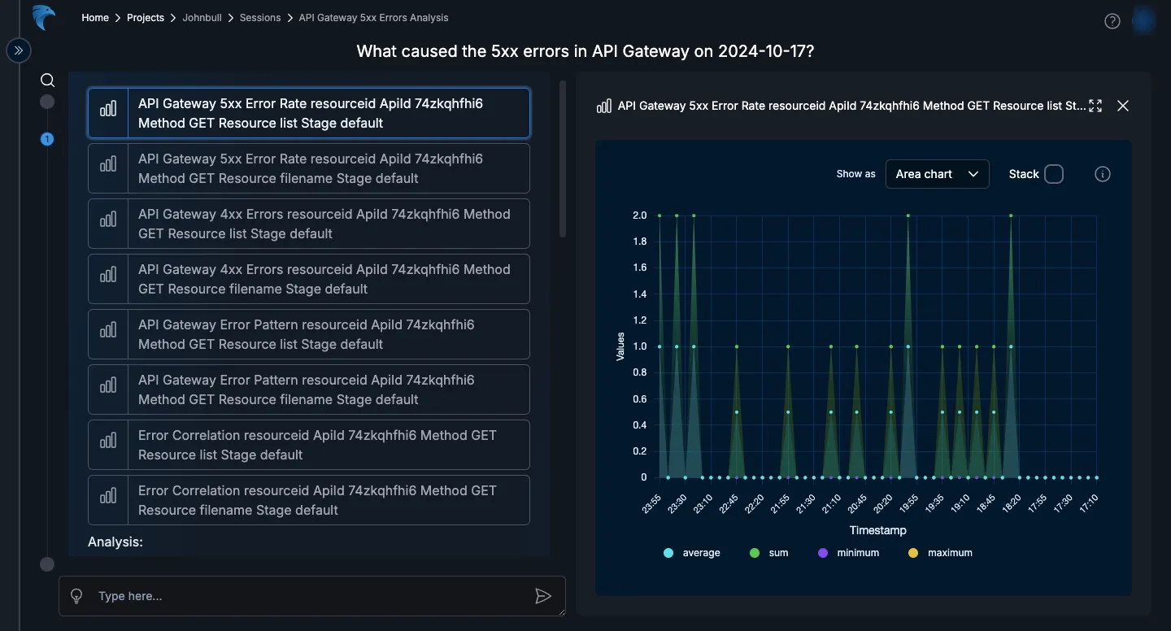Toggle the maximum legend series
The image size is (1171, 631).
pyautogui.click(x=940, y=553)
